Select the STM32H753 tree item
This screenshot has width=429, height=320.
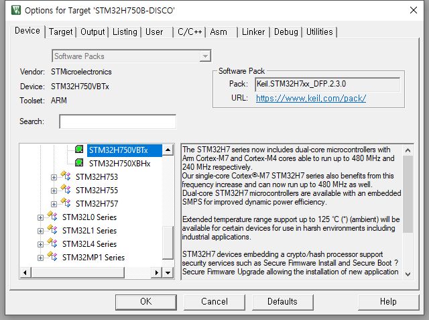coord(97,177)
